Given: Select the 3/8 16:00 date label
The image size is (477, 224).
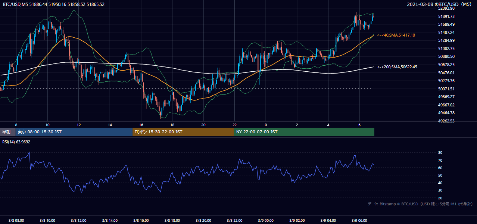Looking at the screenshot, I should [141, 221].
